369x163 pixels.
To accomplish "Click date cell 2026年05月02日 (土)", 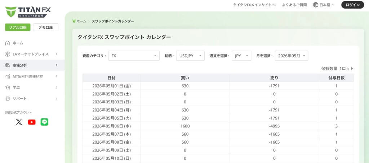I will click(111, 94).
